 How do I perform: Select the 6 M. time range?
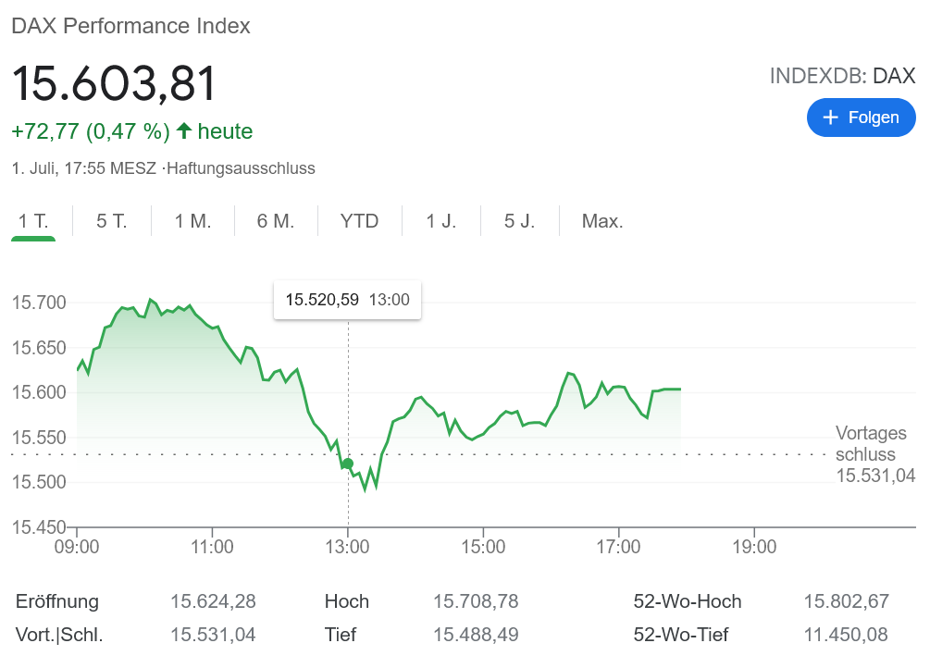(275, 221)
